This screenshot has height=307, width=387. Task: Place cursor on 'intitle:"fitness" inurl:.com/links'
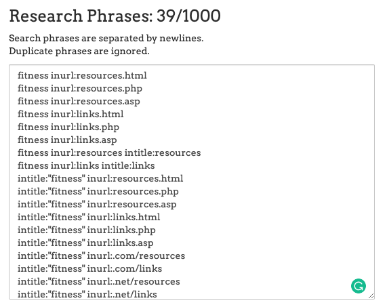tap(90, 268)
